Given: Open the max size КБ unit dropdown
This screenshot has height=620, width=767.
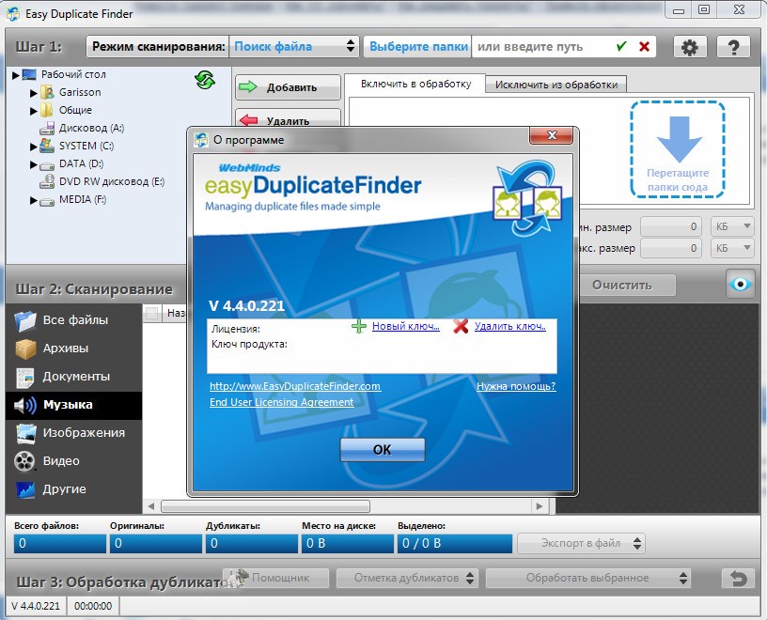Looking at the screenshot, I should 732,248.
